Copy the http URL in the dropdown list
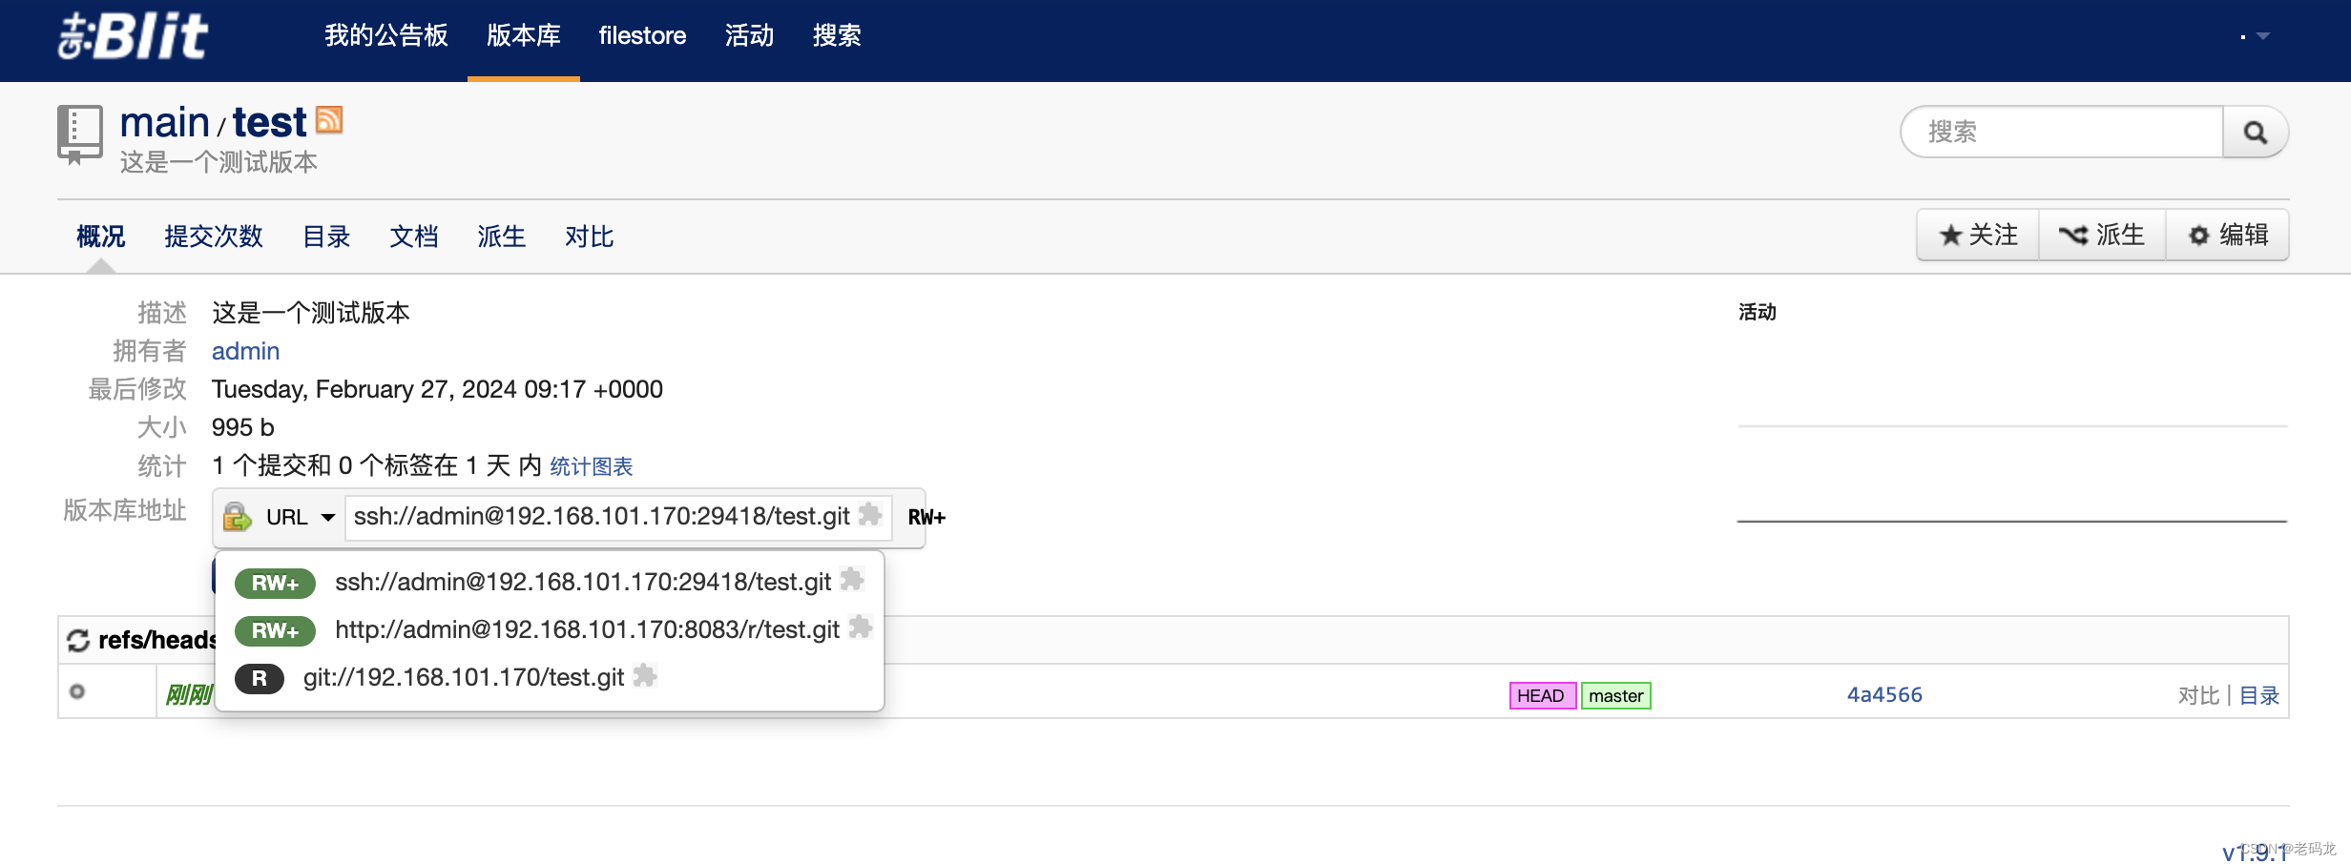 point(861,627)
